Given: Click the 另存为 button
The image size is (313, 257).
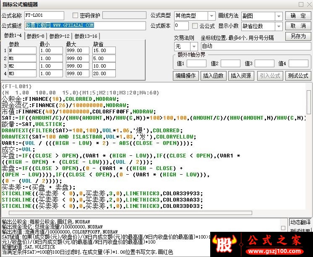Looking at the screenshot, I should click(x=298, y=37).
